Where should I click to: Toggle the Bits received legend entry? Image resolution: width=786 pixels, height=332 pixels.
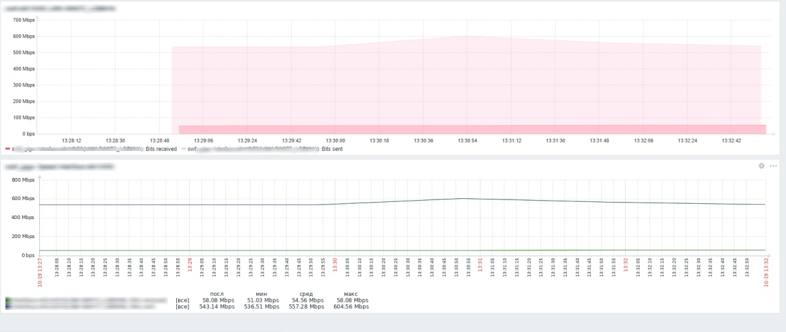[91, 149]
